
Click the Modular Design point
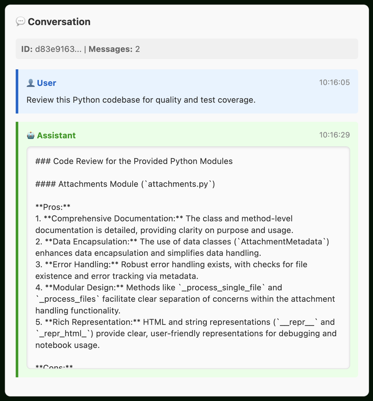(185, 299)
